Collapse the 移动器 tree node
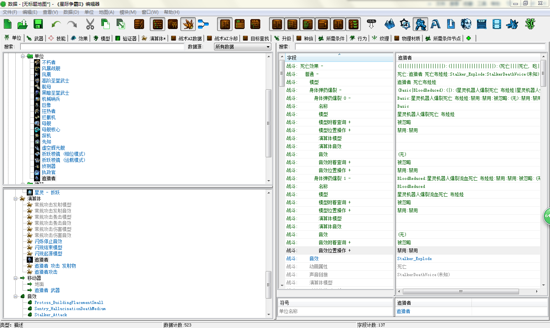Viewport: 550px width, 328px height. click(16, 278)
